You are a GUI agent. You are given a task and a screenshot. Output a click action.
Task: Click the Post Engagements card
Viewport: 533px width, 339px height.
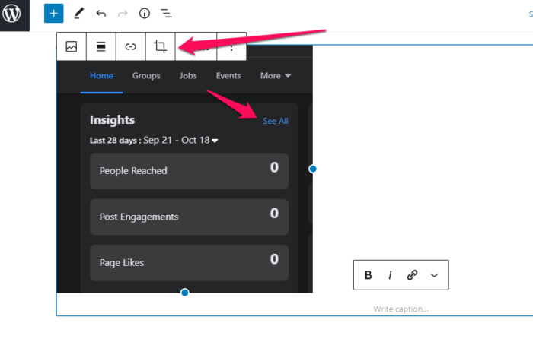pyautogui.click(x=190, y=217)
